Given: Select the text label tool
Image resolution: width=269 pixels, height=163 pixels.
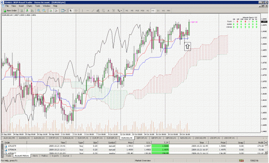Looking at the screenshot, I should (114, 11).
